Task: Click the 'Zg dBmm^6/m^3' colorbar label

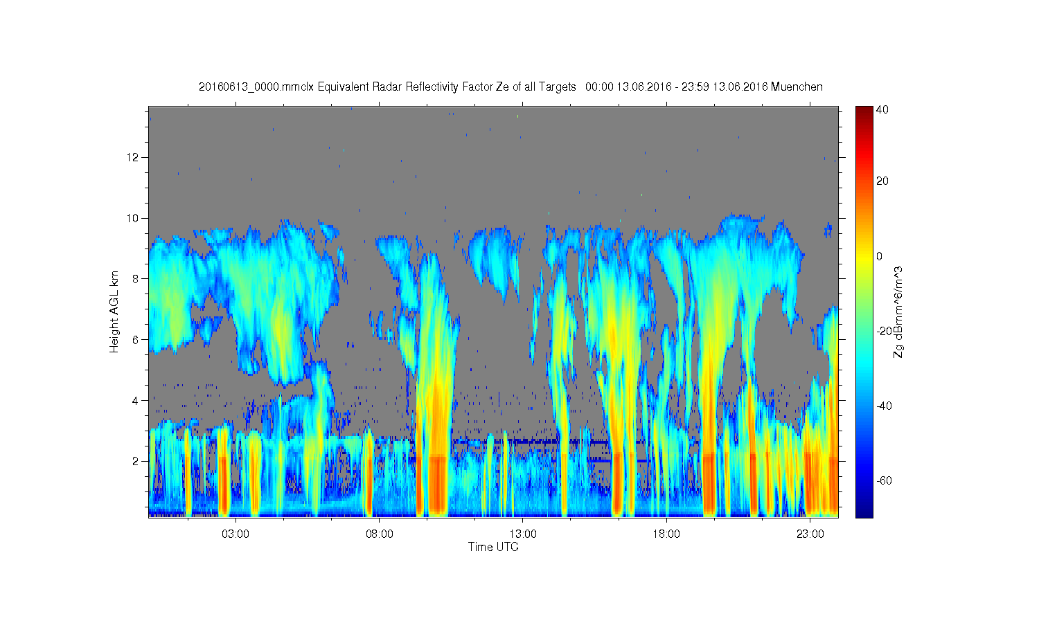Action: [898, 312]
